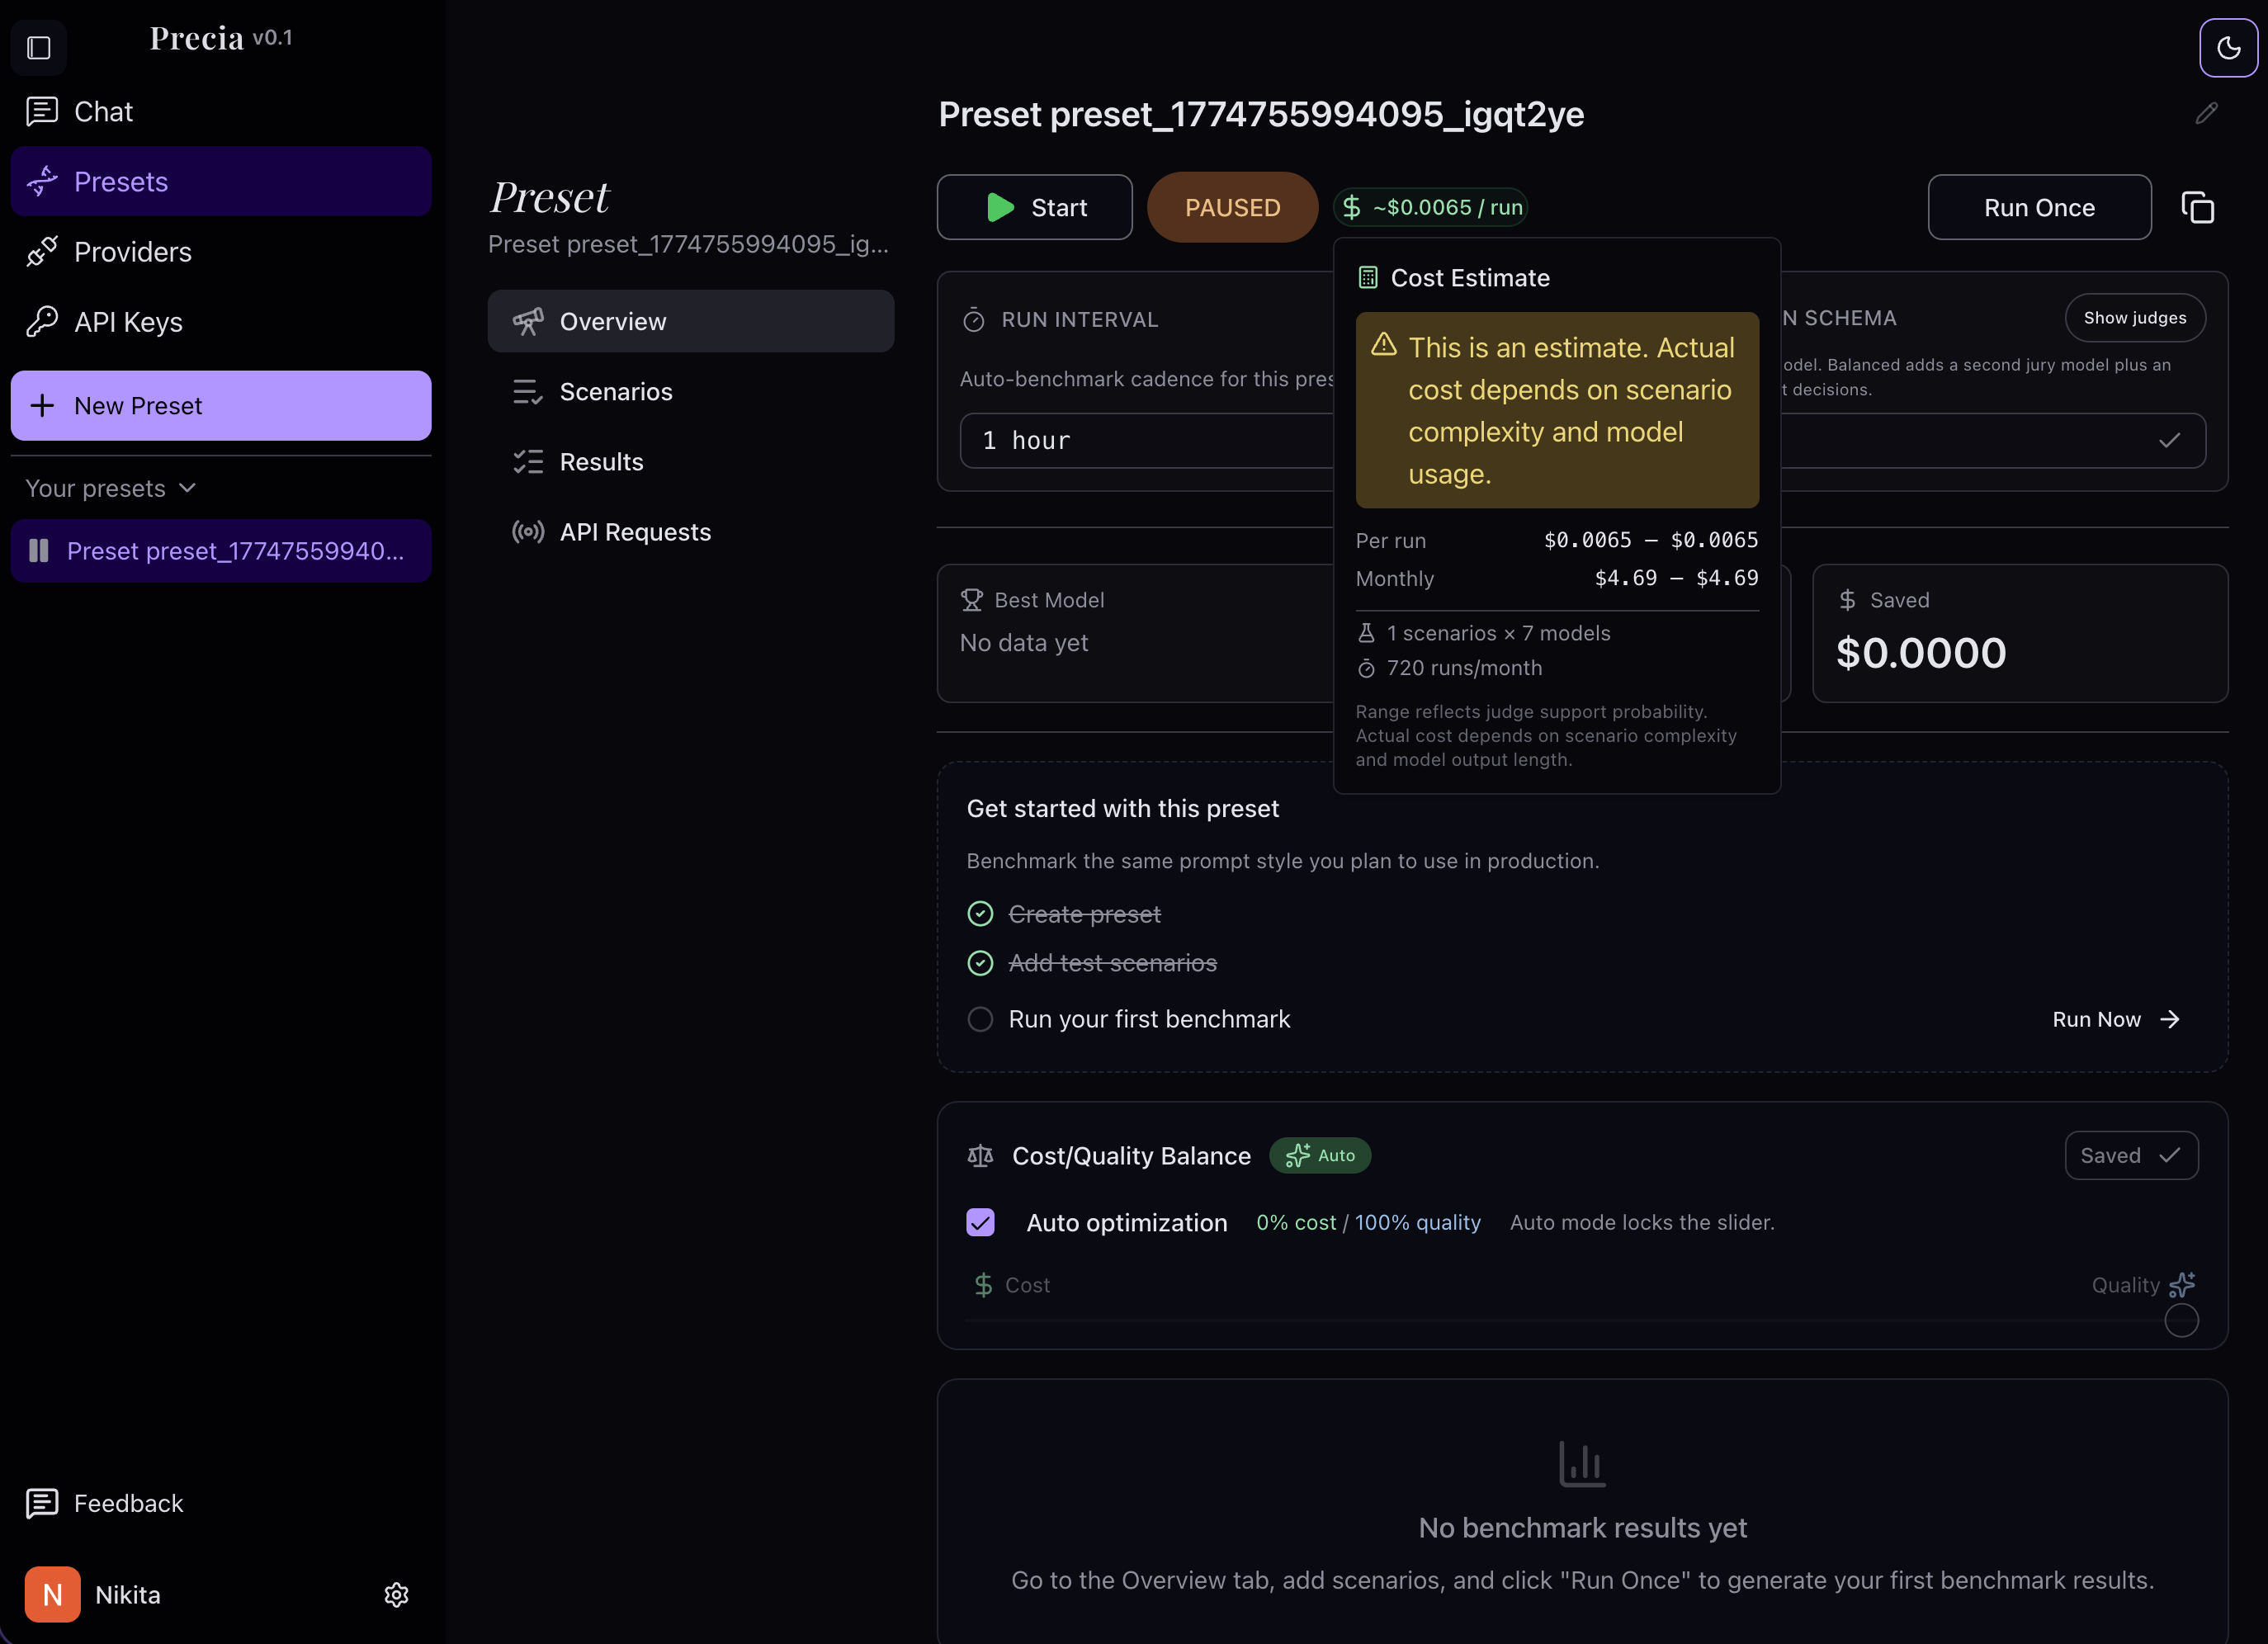
Task: Switch dark mode with moon icon
Action: 2228,47
